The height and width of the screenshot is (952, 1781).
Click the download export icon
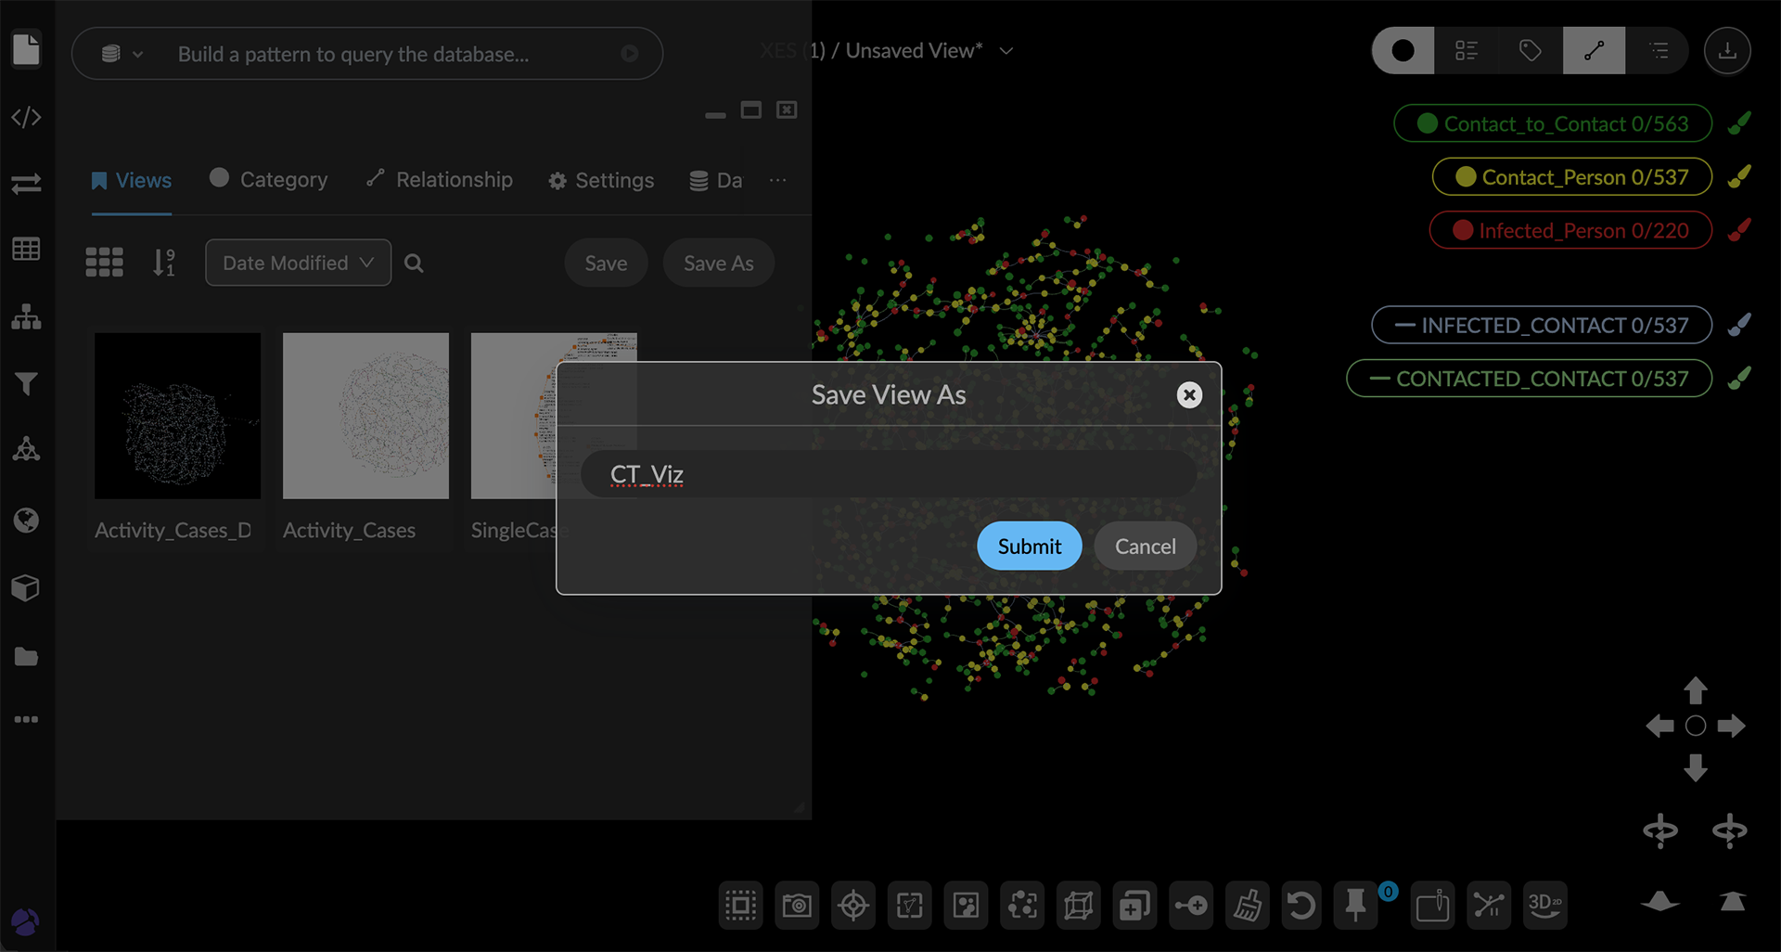(x=1727, y=50)
